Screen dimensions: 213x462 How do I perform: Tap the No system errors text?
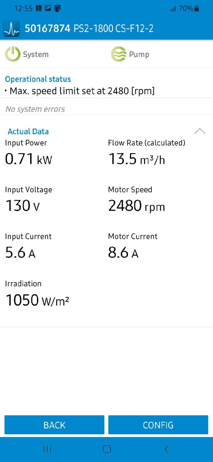[35, 109]
